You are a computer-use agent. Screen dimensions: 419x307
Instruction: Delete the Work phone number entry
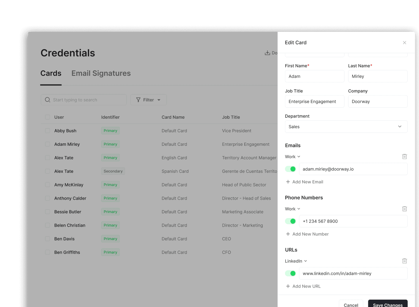point(404,209)
